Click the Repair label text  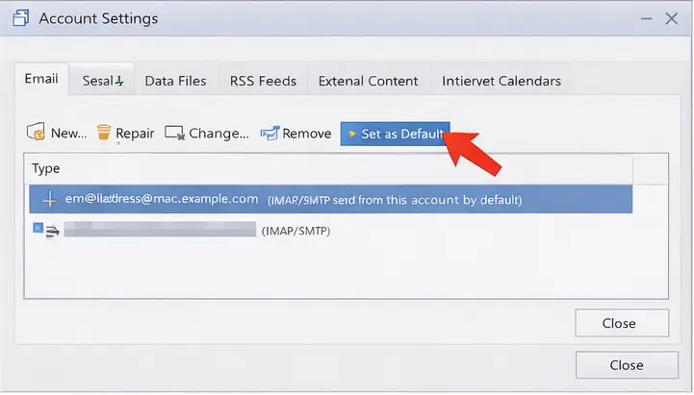[135, 133]
